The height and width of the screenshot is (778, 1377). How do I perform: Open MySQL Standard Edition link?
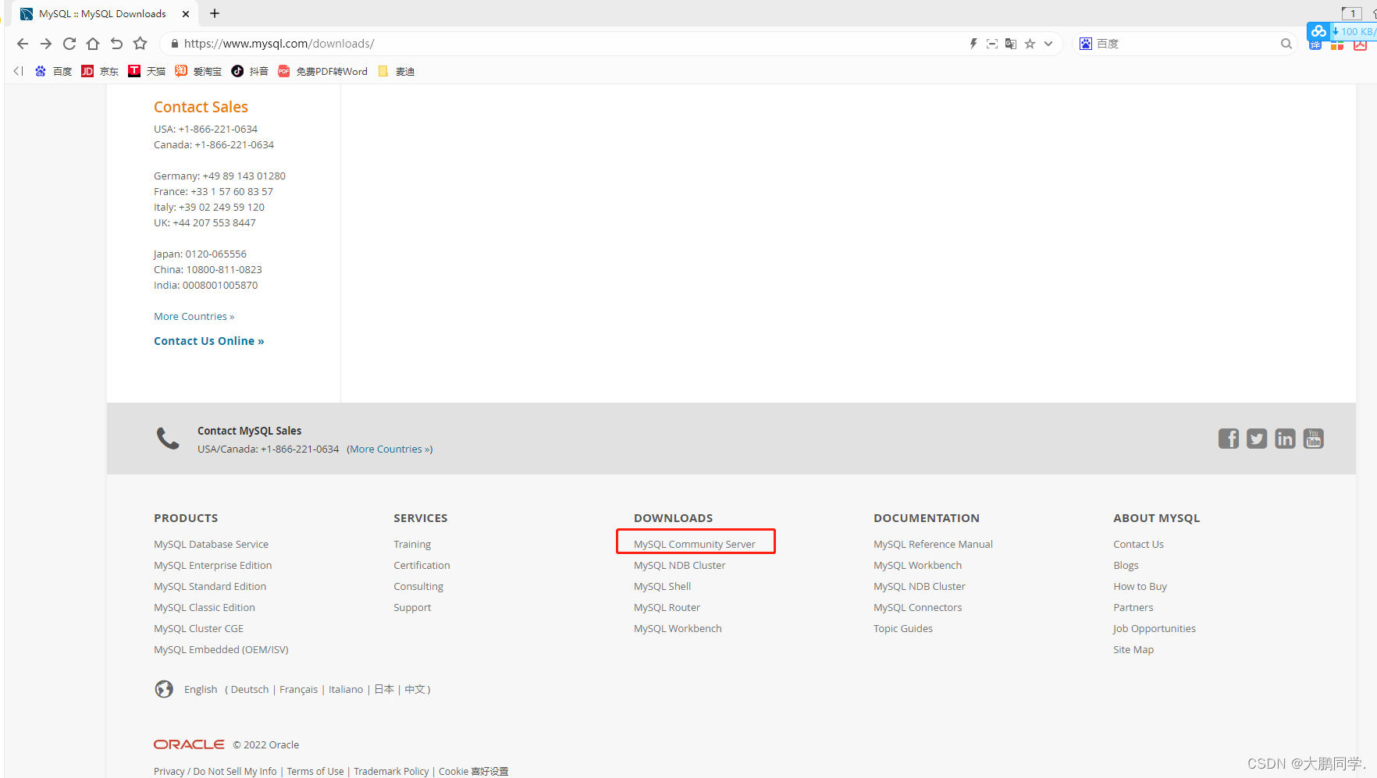(x=210, y=586)
